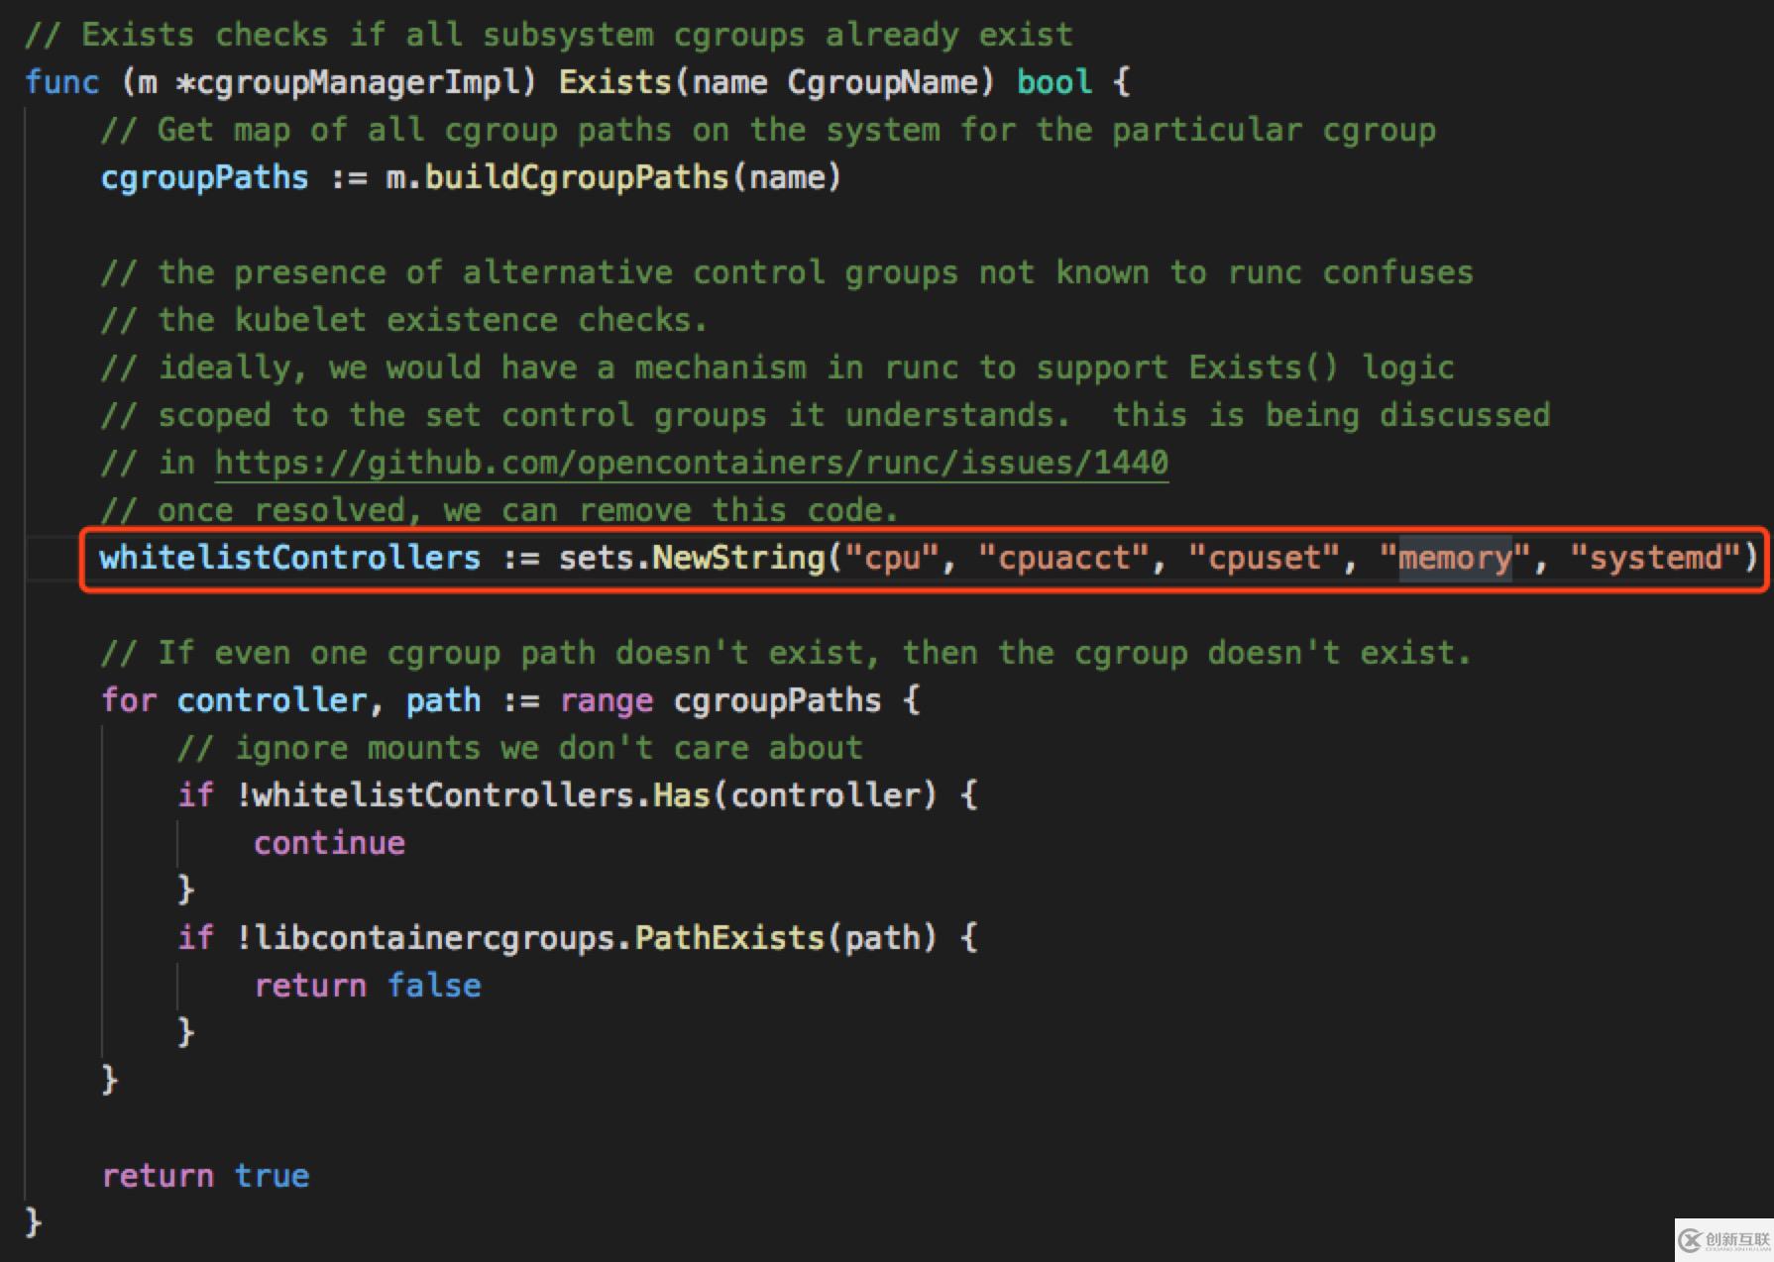The image size is (1774, 1262).
Task: Click the return false statement
Action: coord(368,986)
